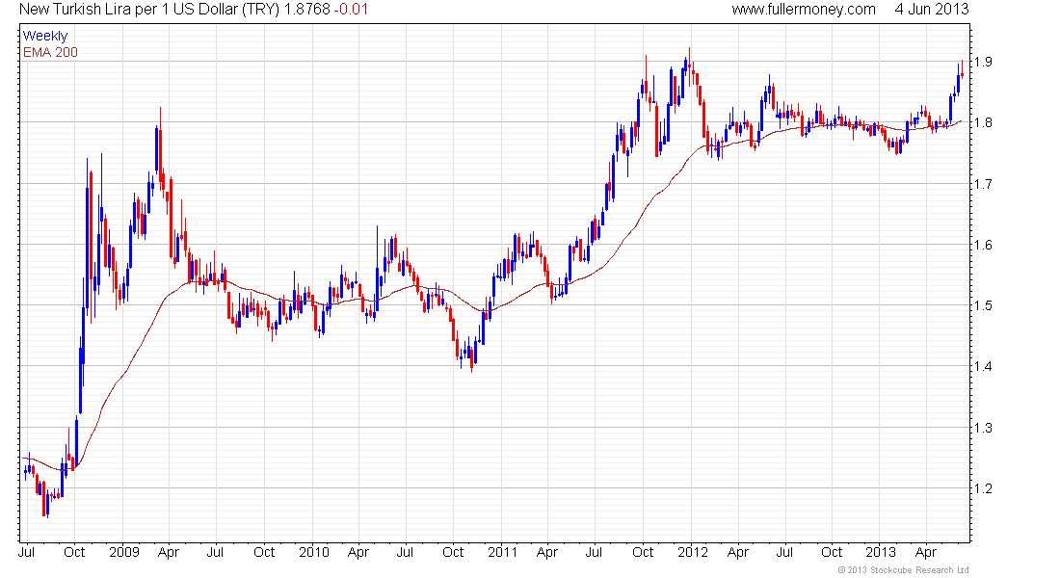1060x578 pixels.
Task: Click the 2012 year marker on time axis
Action: pos(692,552)
